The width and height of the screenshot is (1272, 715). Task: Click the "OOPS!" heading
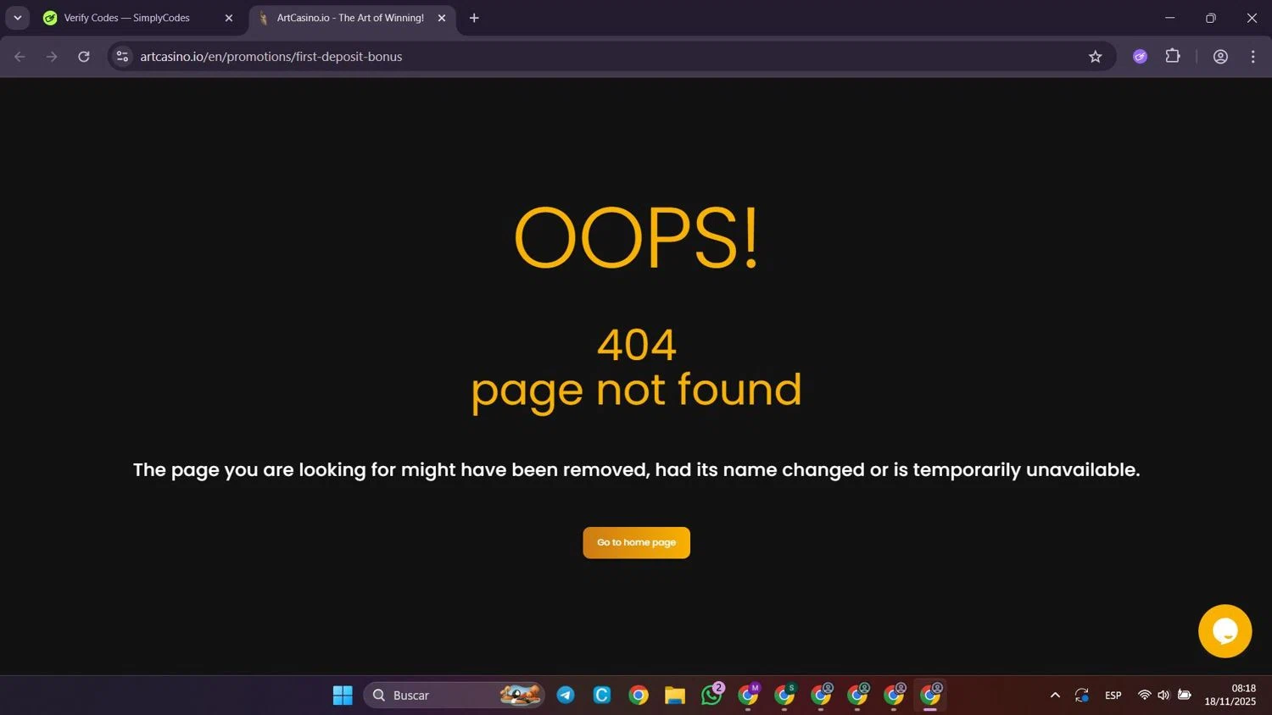tap(636, 238)
